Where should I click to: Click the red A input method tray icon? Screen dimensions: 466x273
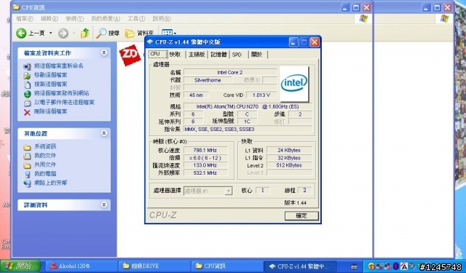404,266
